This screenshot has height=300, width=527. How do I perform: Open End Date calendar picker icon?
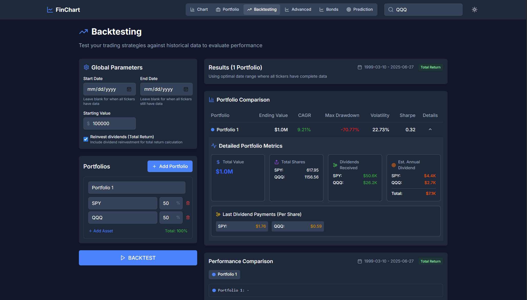[x=186, y=89]
